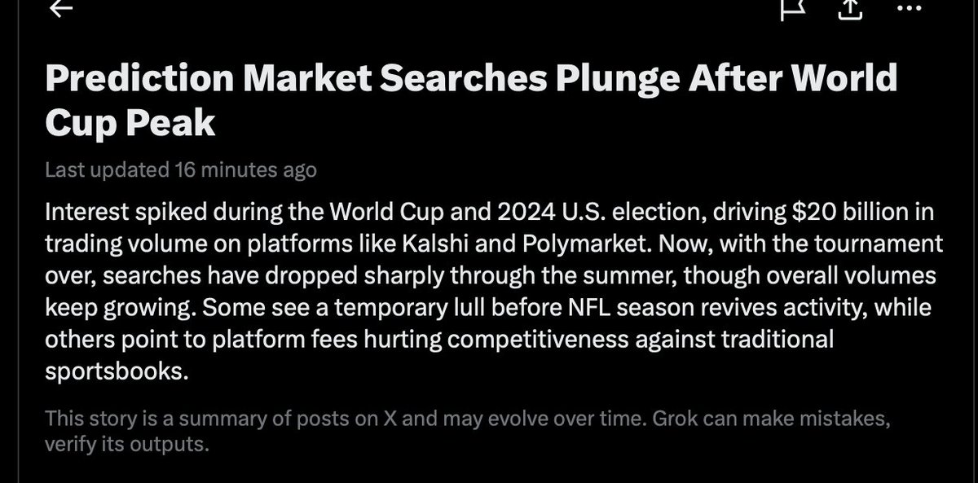The height and width of the screenshot is (483, 978).
Task: Click the "Last updated 16 minutes ago" timestamp
Action: 181,170
